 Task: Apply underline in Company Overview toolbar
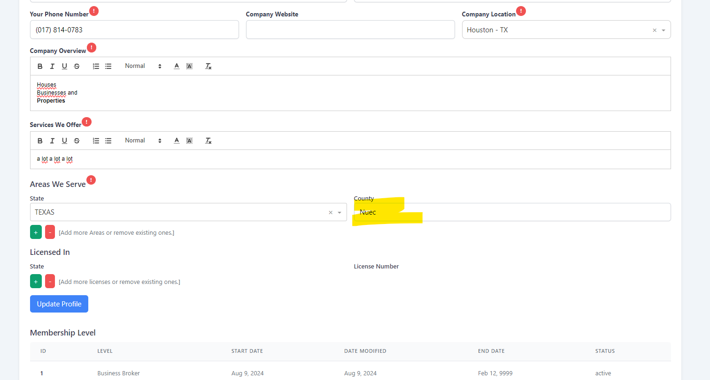tap(64, 67)
